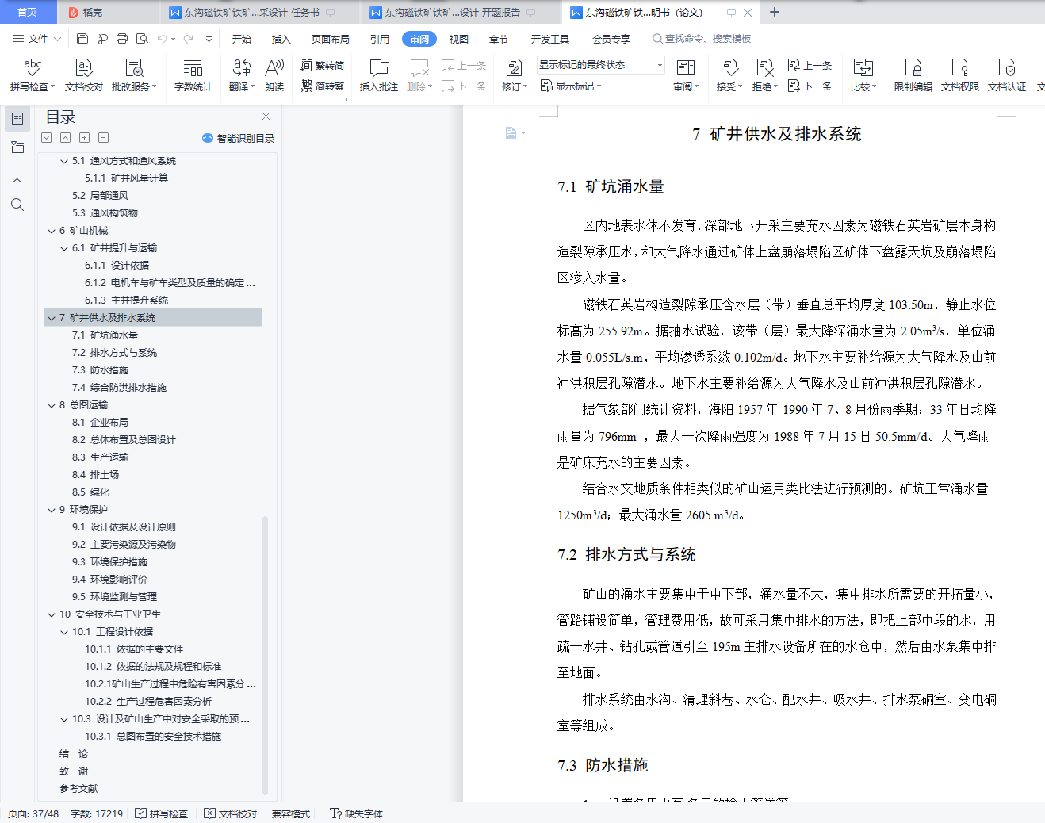Switch to 页面布局 ribbon tab
The height and width of the screenshot is (823, 1045).
pos(331,39)
